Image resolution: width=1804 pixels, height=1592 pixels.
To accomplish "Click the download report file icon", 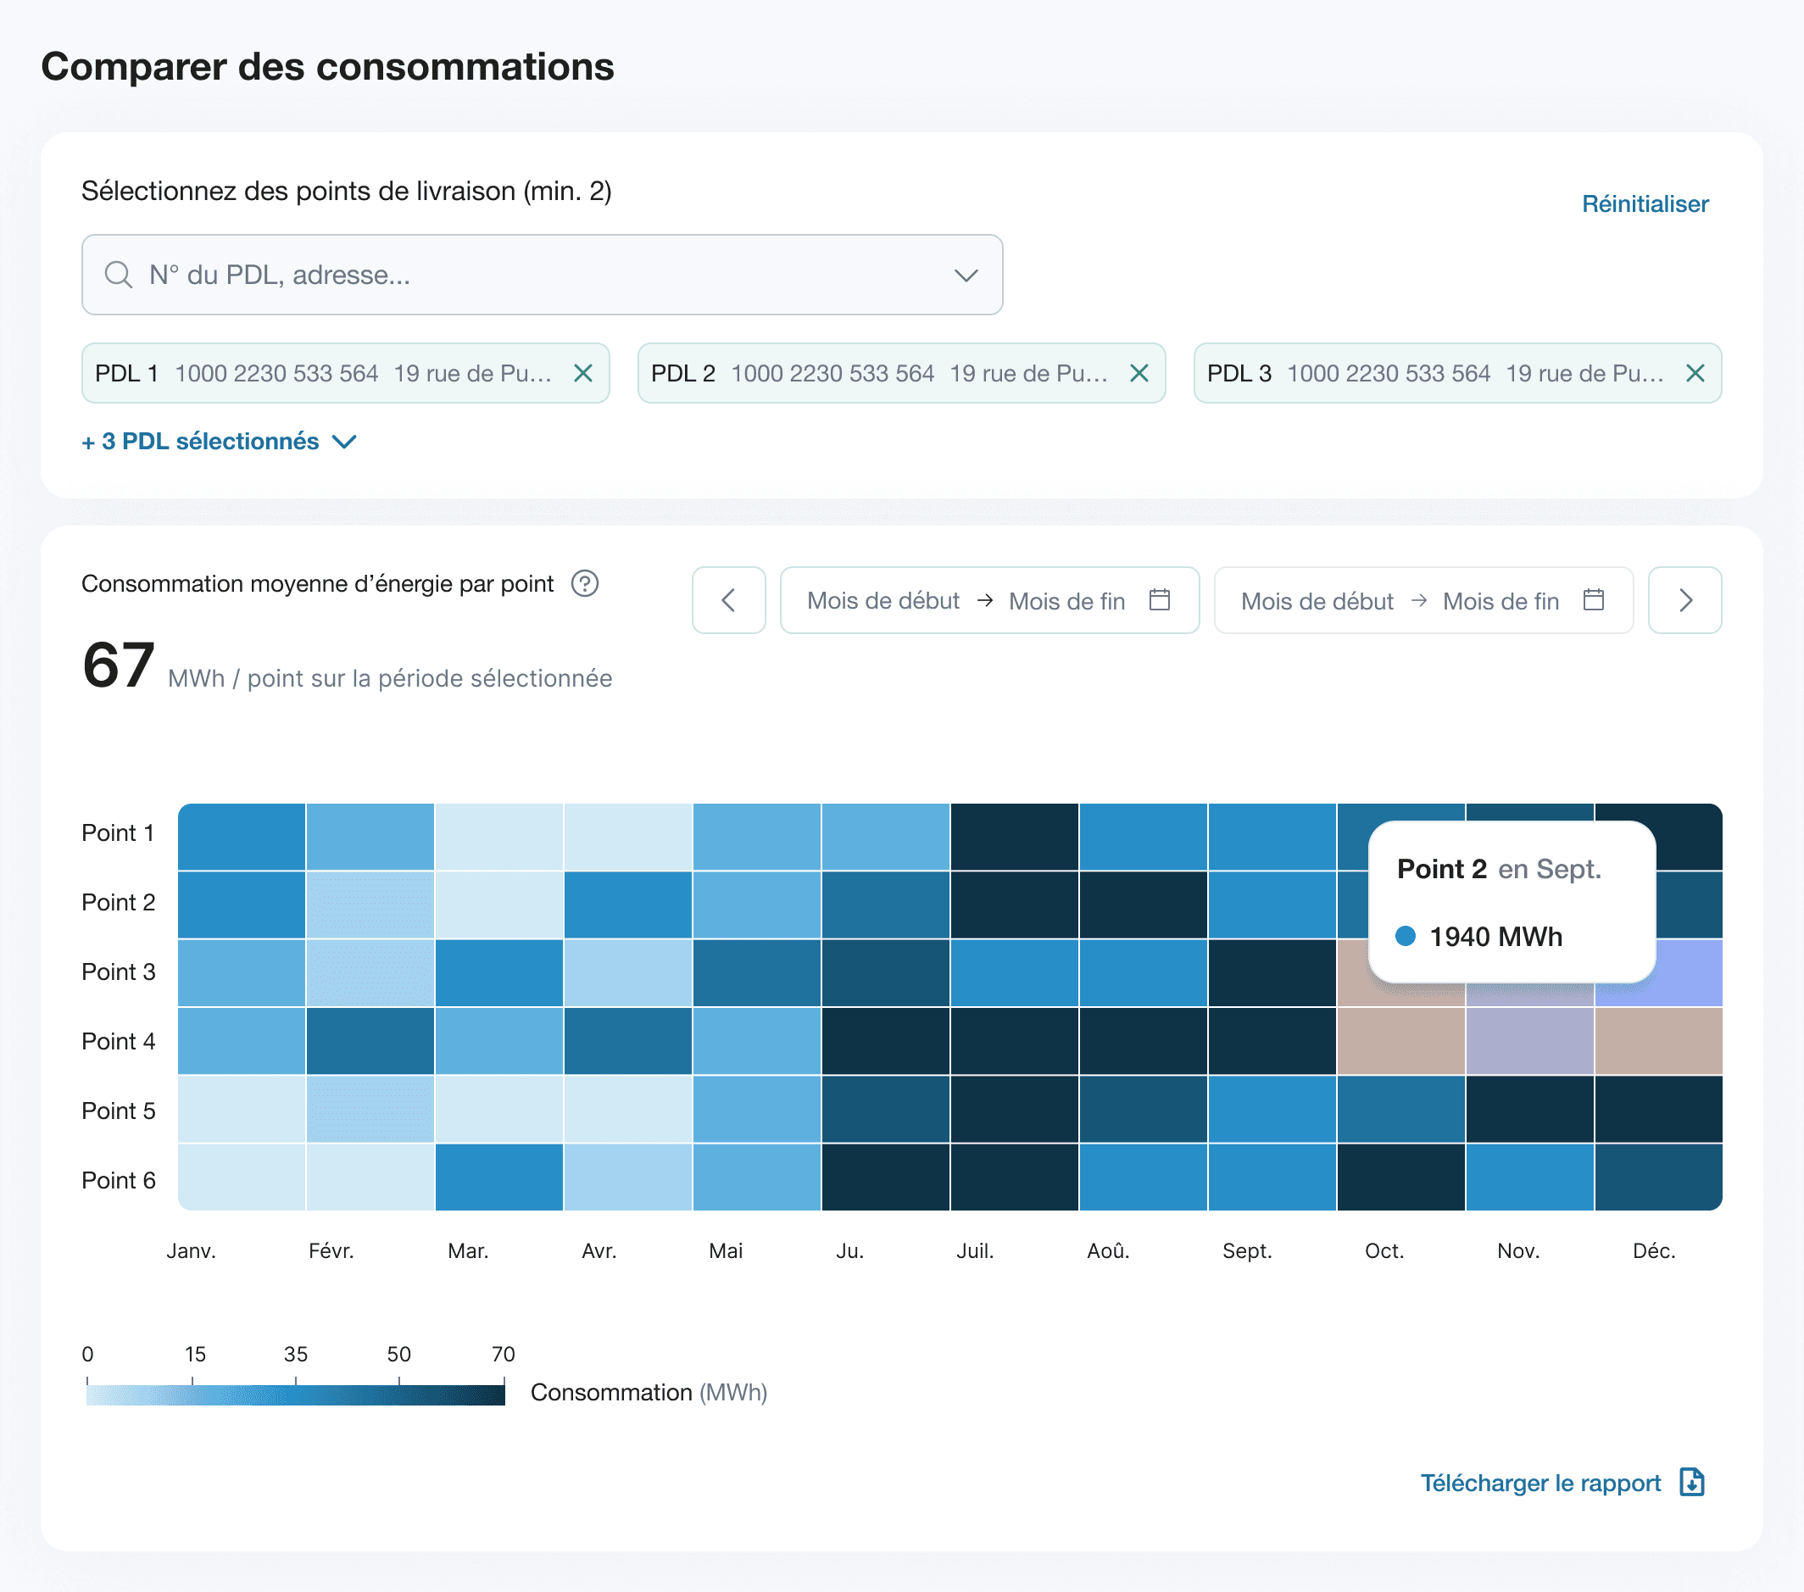I will (x=1691, y=1483).
